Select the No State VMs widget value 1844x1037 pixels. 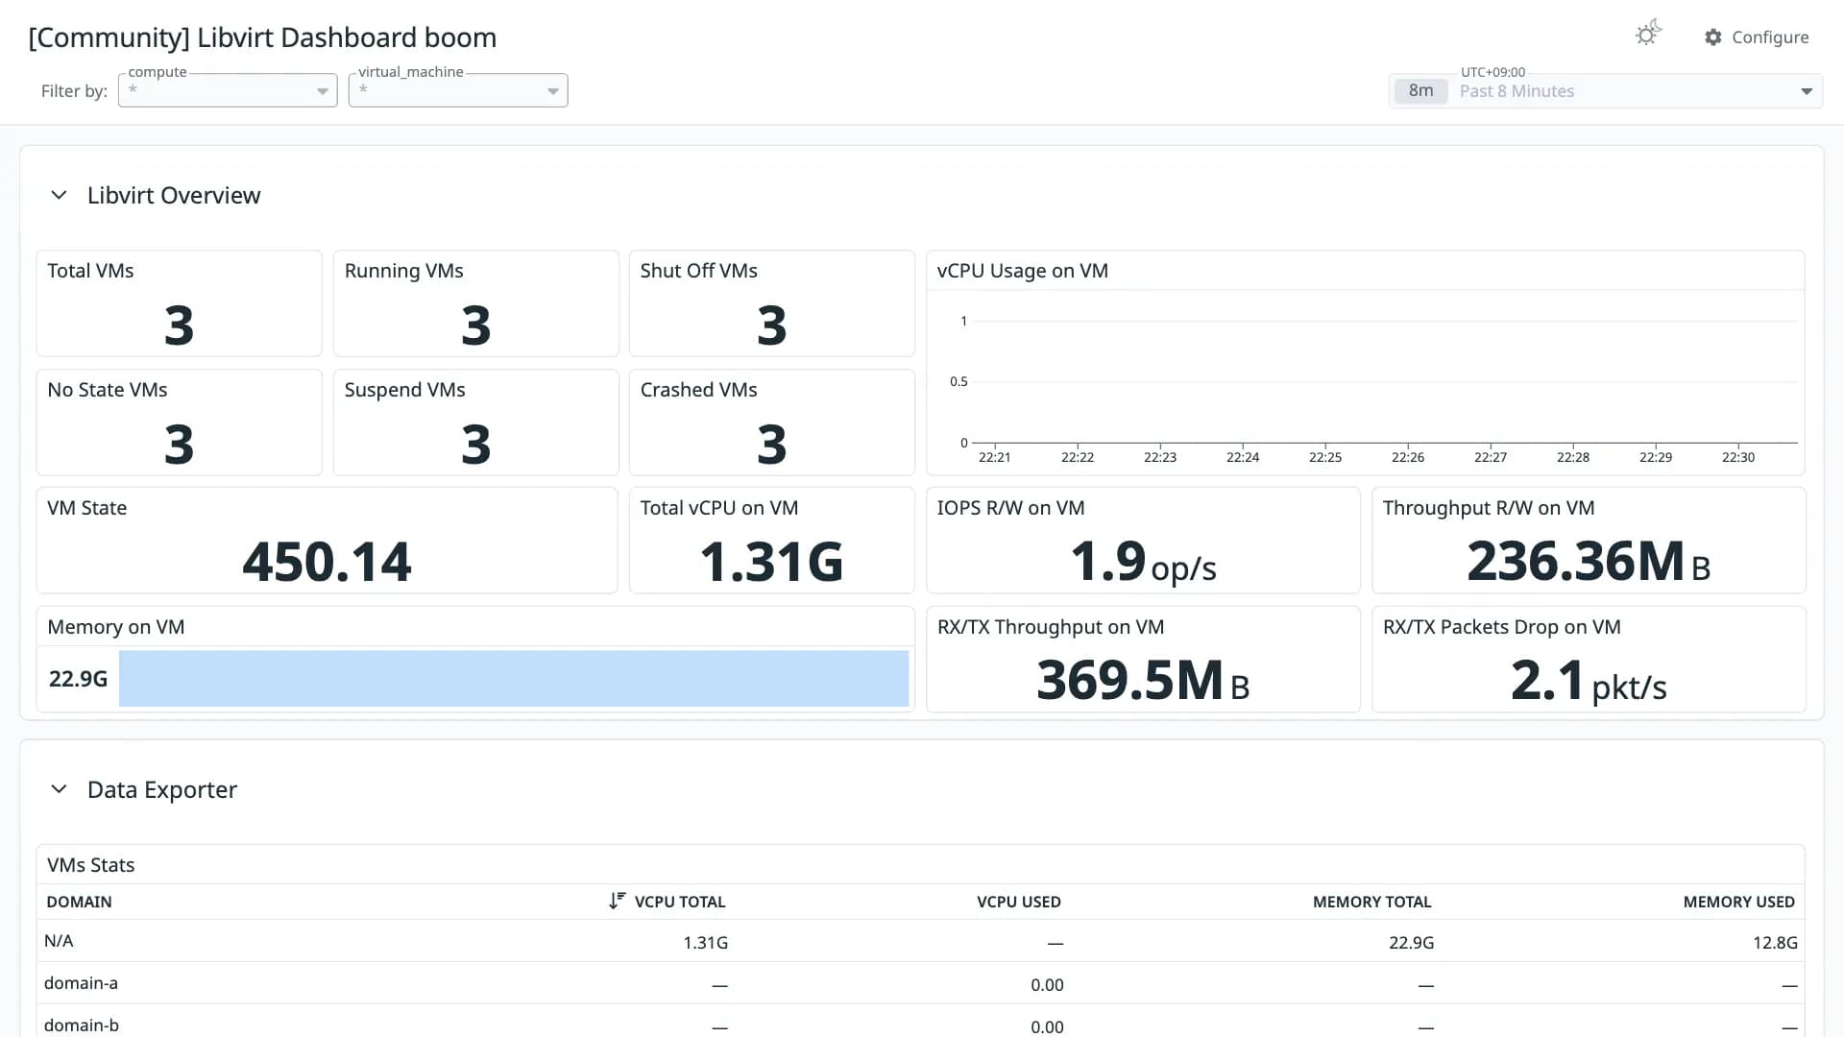click(179, 445)
